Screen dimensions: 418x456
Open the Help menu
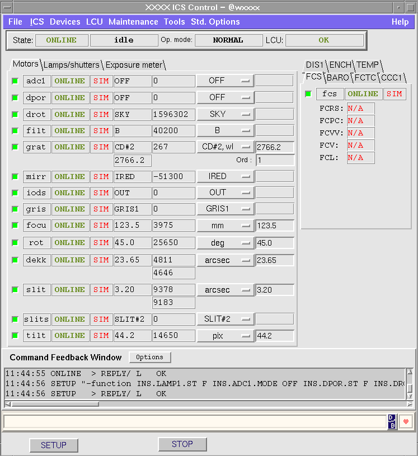point(400,22)
